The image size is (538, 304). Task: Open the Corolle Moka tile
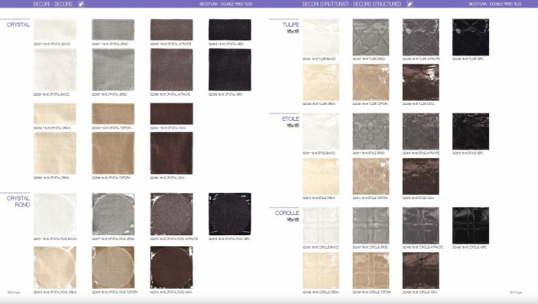(420, 270)
